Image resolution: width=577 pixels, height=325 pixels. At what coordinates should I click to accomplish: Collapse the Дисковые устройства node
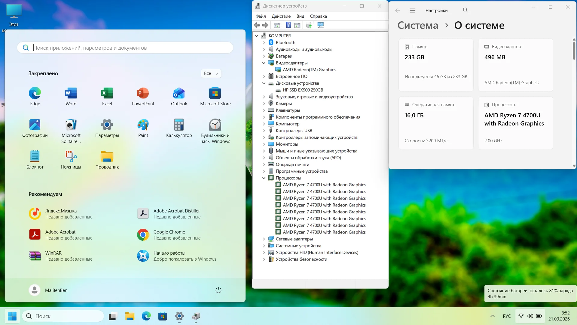pos(264,83)
